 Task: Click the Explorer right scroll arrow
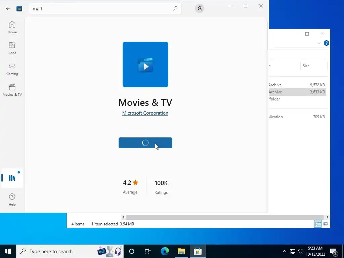[327, 217]
